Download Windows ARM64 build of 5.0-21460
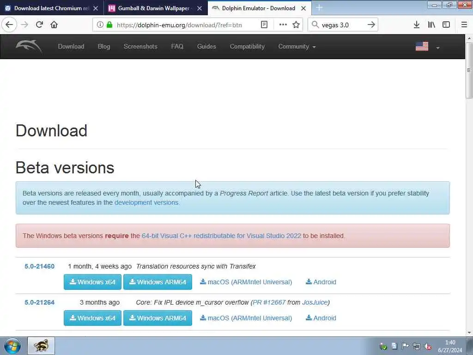This screenshot has width=473, height=355. tap(158, 282)
